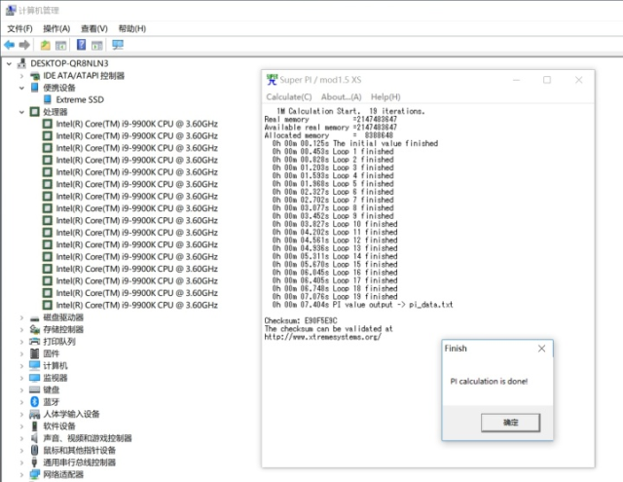Collapse the 便携设备 node

(x=21, y=88)
